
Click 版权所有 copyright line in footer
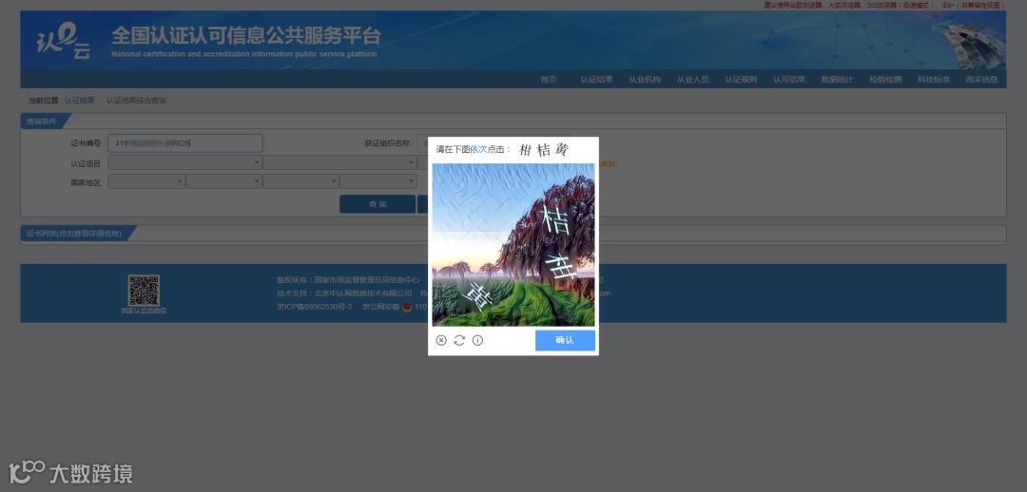[348, 279]
